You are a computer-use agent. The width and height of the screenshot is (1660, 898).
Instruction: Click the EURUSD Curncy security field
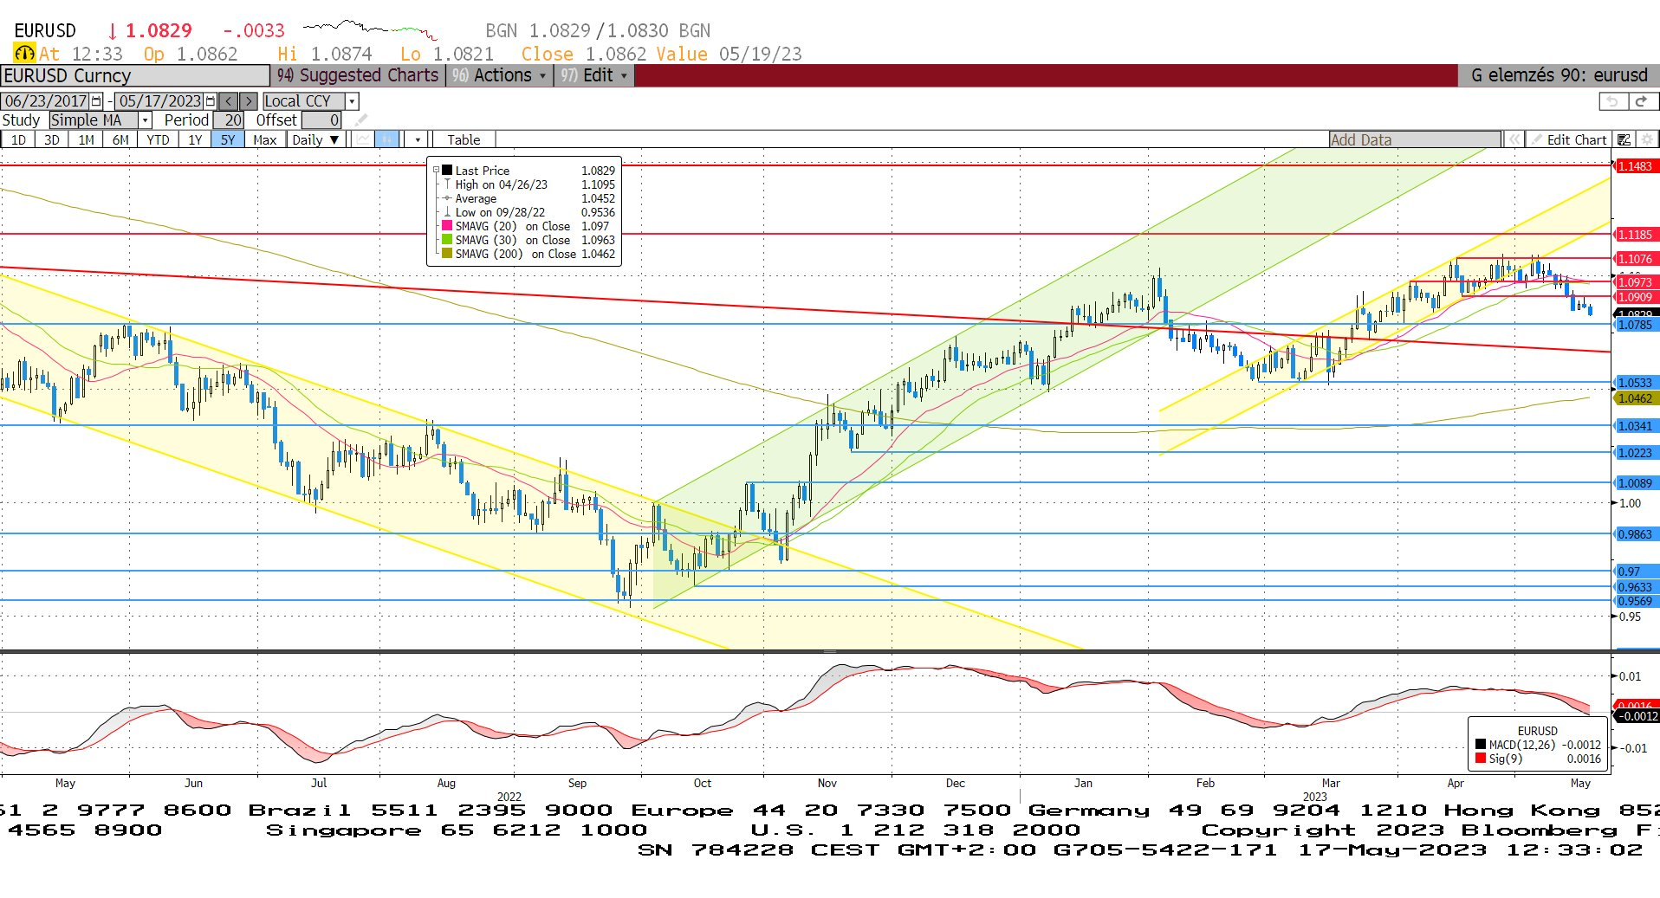(135, 76)
